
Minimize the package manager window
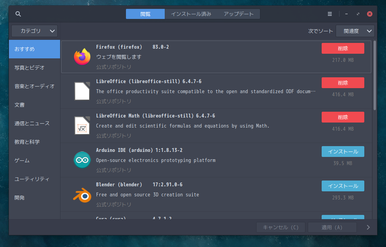[346, 14]
